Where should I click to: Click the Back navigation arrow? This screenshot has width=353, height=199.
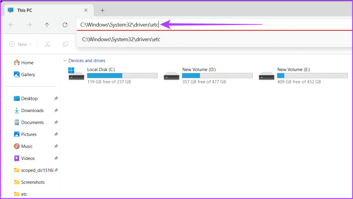click(11, 25)
